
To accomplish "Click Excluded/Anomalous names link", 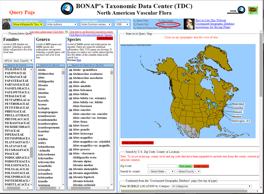I will click(91, 31).
